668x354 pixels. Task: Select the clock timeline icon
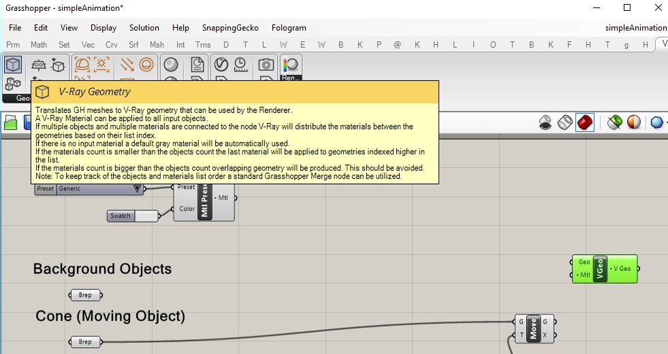tap(240, 65)
